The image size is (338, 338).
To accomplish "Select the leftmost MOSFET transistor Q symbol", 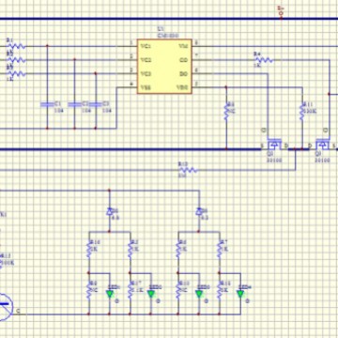I will click(x=275, y=145).
